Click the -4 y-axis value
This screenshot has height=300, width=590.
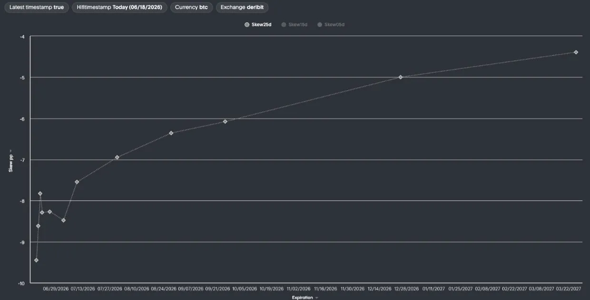(22, 37)
